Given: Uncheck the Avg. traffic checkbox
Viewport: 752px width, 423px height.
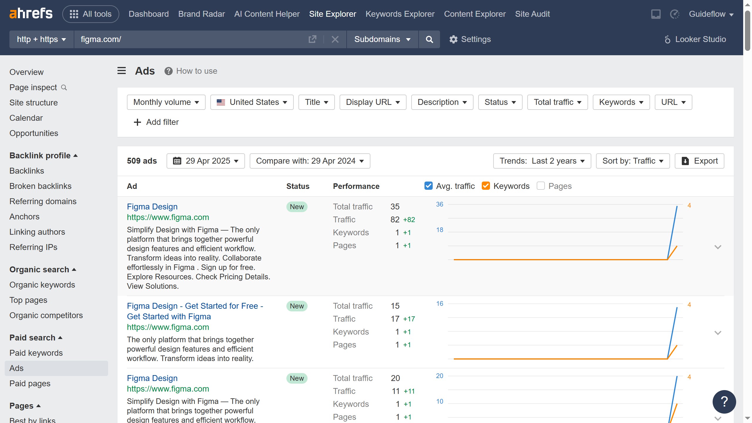Looking at the screenshot, I should (x=428, y=186).
